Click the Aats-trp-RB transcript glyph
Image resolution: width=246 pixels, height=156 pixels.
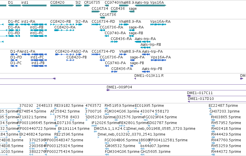tap(145, 47)
